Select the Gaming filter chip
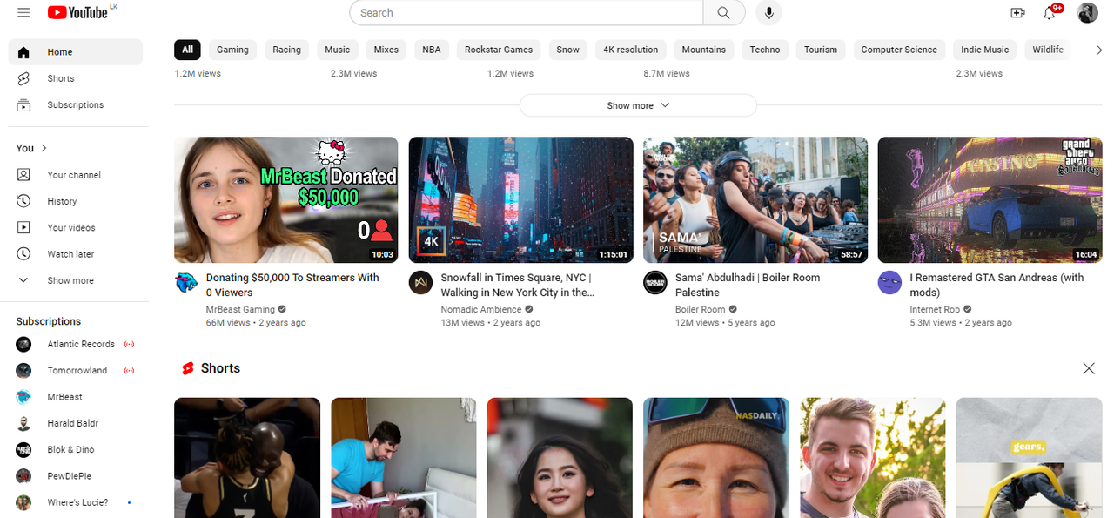The width and height of the screenshot is (1114, 518). pos(232,50)
